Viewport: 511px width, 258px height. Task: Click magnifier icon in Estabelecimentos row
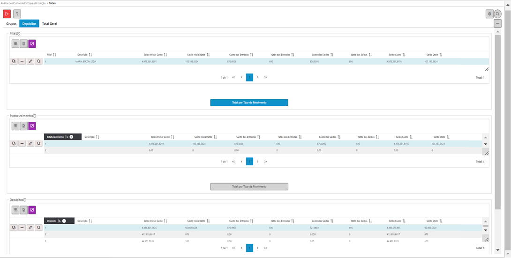pyautogui.click(x=38, y=144)
